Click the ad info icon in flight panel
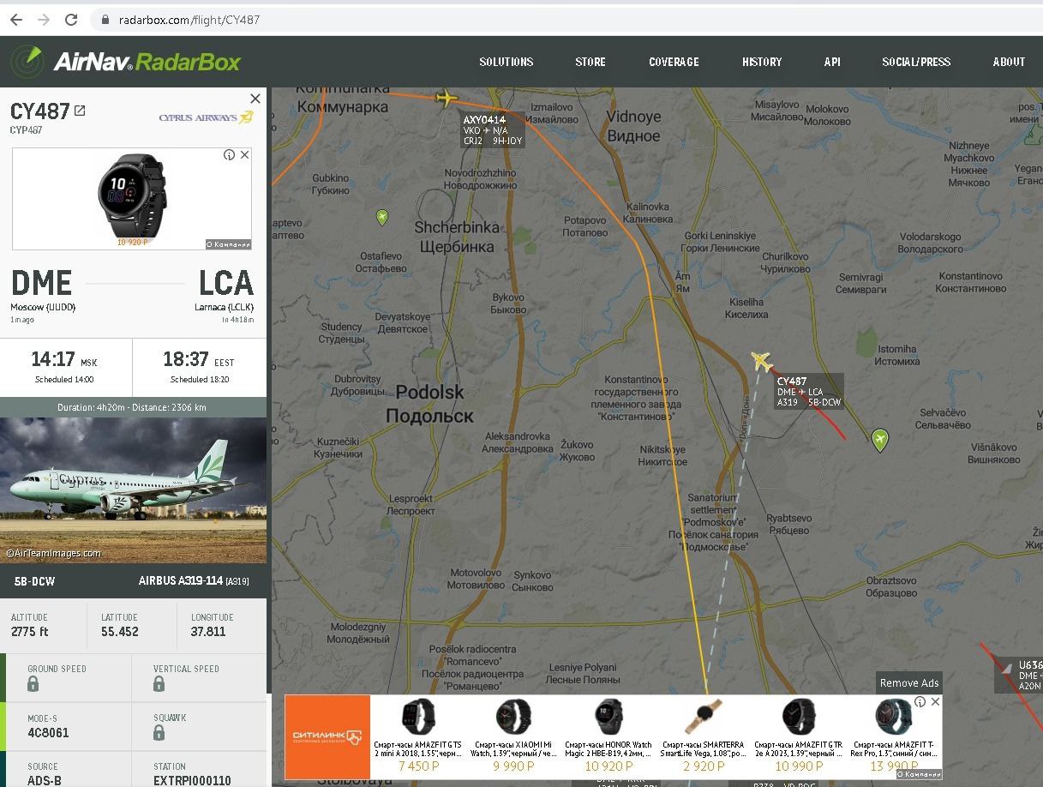 pyautogui.click(x=229, y=155)
